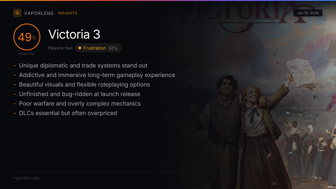Select the 49% positive score circle

(x=27, y=37)
